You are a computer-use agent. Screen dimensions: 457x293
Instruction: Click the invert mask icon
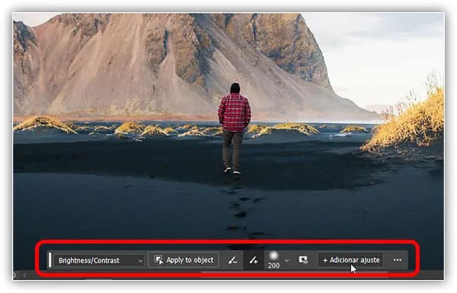coord(303,260)
